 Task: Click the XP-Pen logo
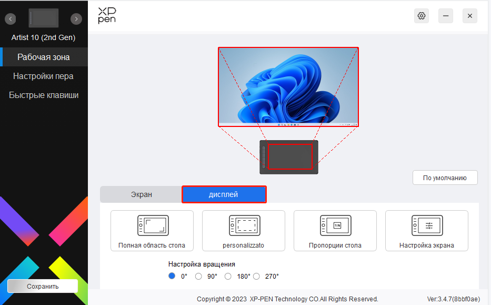click(107, 16)
